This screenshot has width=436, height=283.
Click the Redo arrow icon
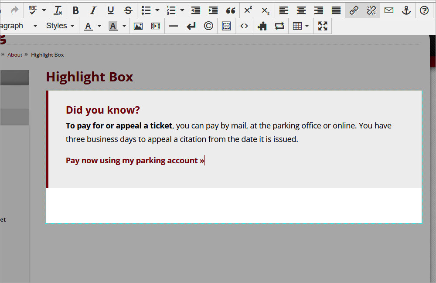[x=14, y=10]
